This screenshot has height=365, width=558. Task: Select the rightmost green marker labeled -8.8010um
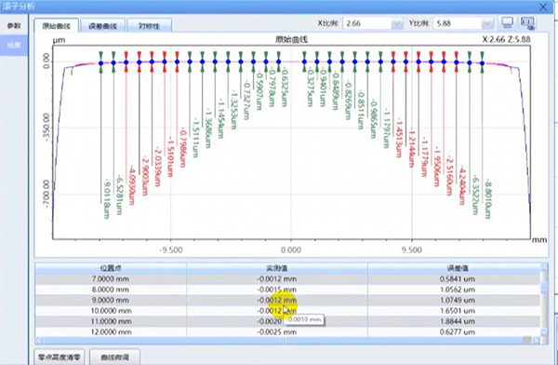(x=482, y=62)
